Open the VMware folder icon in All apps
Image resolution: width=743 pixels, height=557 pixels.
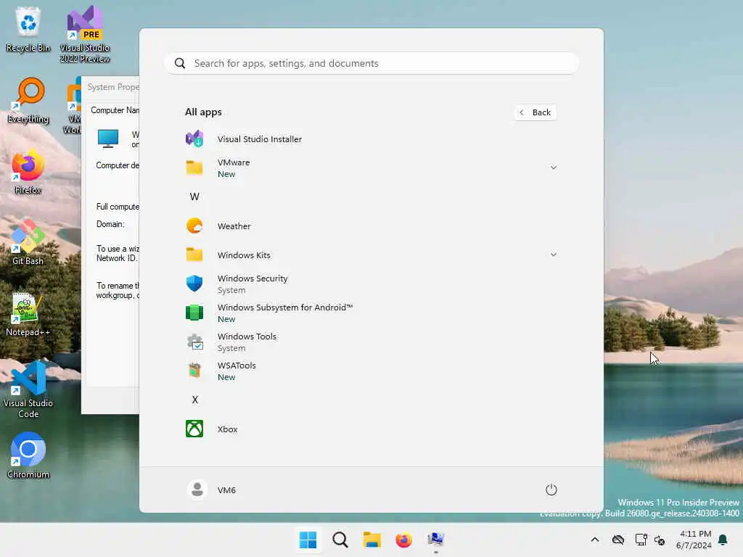194,168
